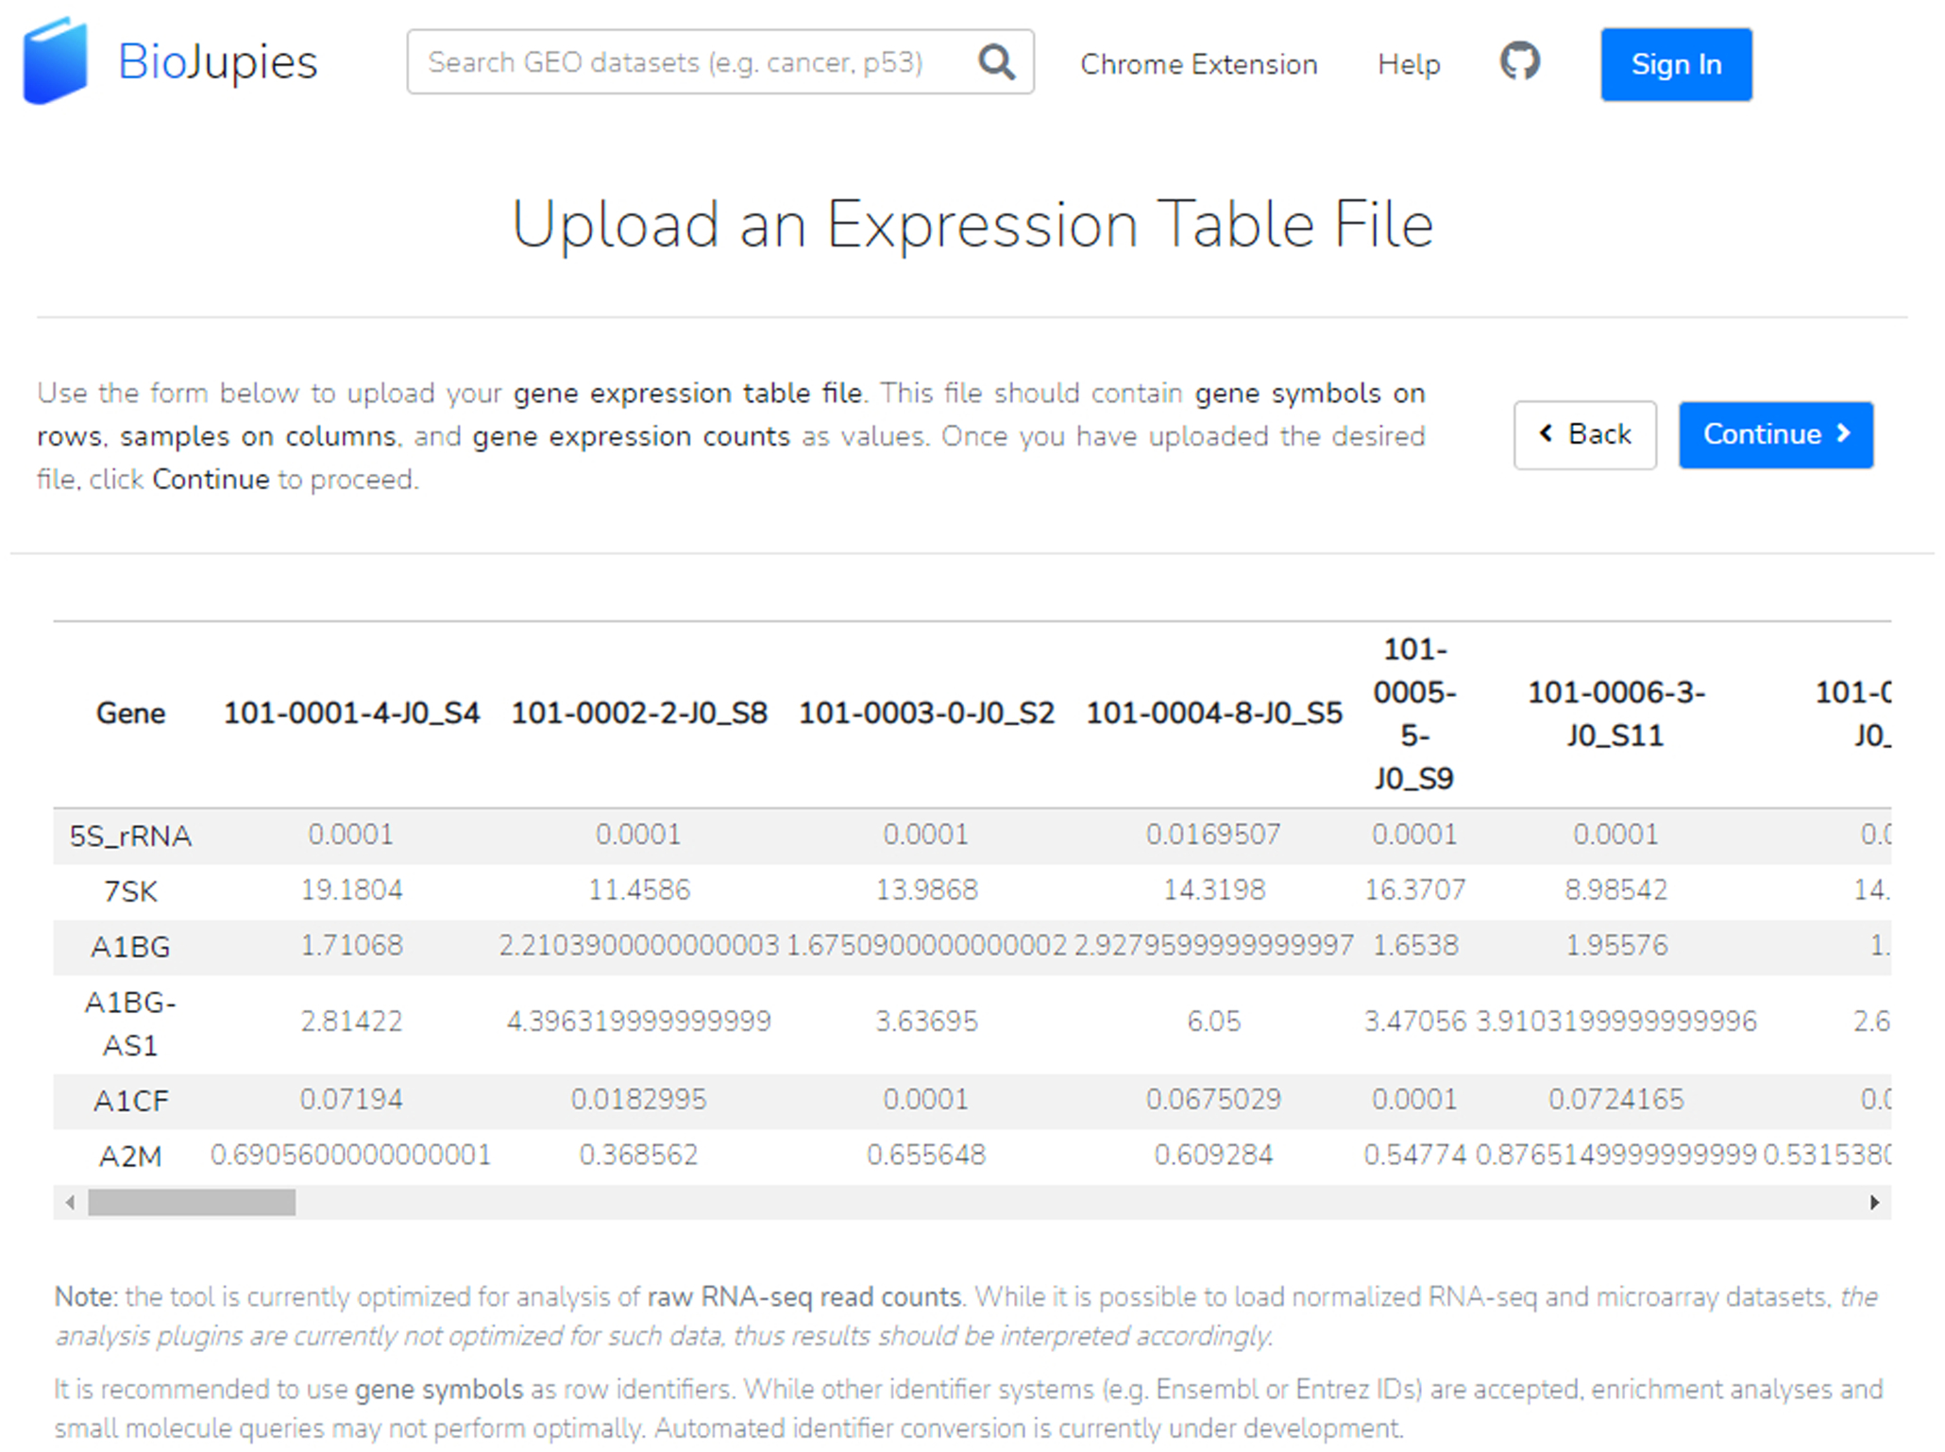Image resolution: width=1945 pixels, height=1452 pixels.
Task: Click the A1BG-AS1 gene row label
Action: point(130,1023)
